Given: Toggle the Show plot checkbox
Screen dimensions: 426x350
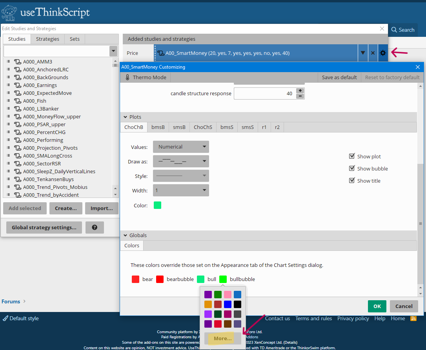Looking at the screenshot, I should [x=352, y=156].
